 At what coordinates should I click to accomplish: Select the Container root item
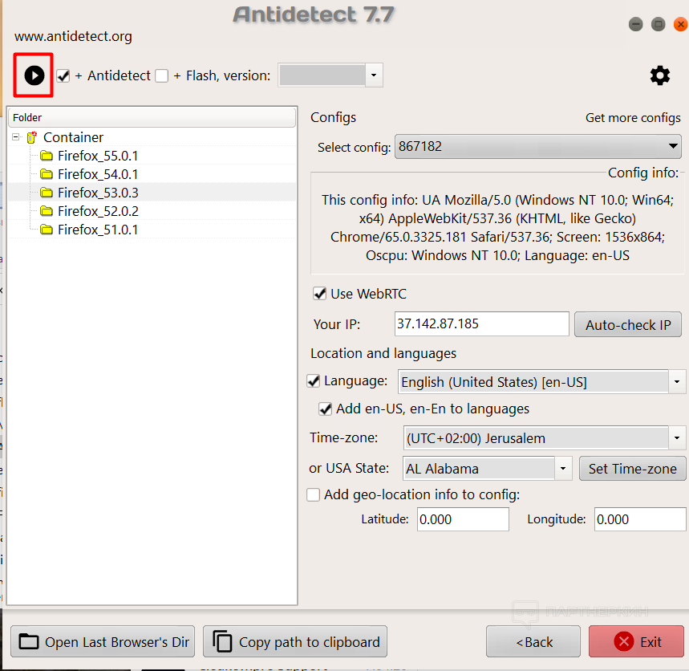[73, 137]
